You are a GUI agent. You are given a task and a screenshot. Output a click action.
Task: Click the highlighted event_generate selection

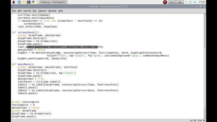(62, 47)
